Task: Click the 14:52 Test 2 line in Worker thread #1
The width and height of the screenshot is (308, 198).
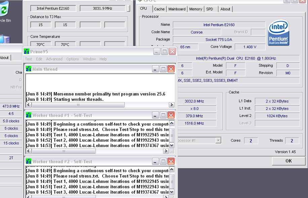Action: coord(98,140)
